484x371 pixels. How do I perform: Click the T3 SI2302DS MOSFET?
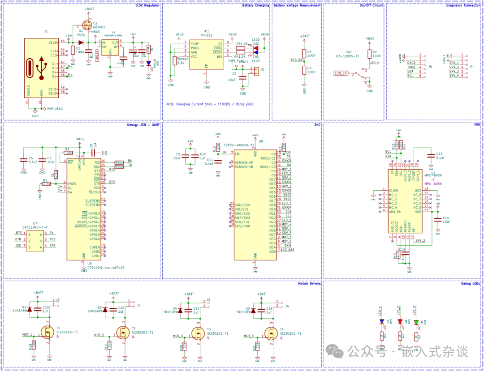pyautogui.click(x=197, y=333)
